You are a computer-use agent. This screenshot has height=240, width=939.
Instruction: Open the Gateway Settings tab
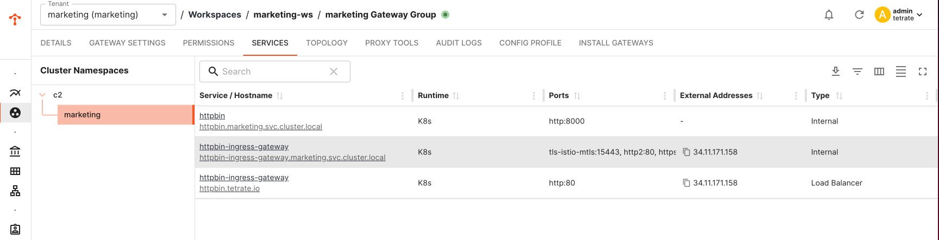[127, 43]
